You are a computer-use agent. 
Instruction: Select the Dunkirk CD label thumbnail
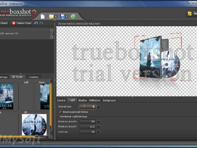click(x=34, y=125)
